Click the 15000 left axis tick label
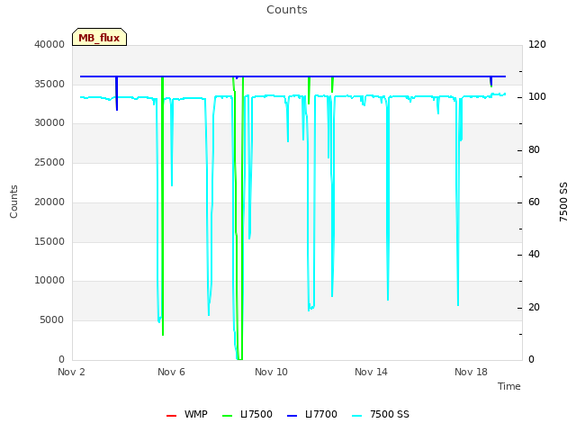 49,242
